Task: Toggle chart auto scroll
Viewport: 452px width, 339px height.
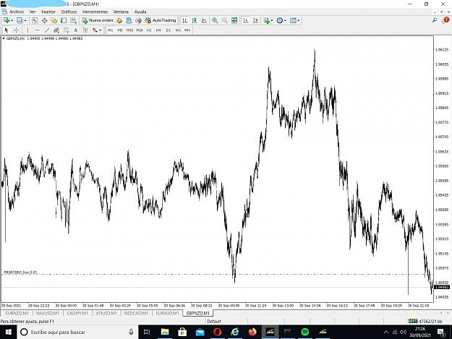Action: [246, 20]
